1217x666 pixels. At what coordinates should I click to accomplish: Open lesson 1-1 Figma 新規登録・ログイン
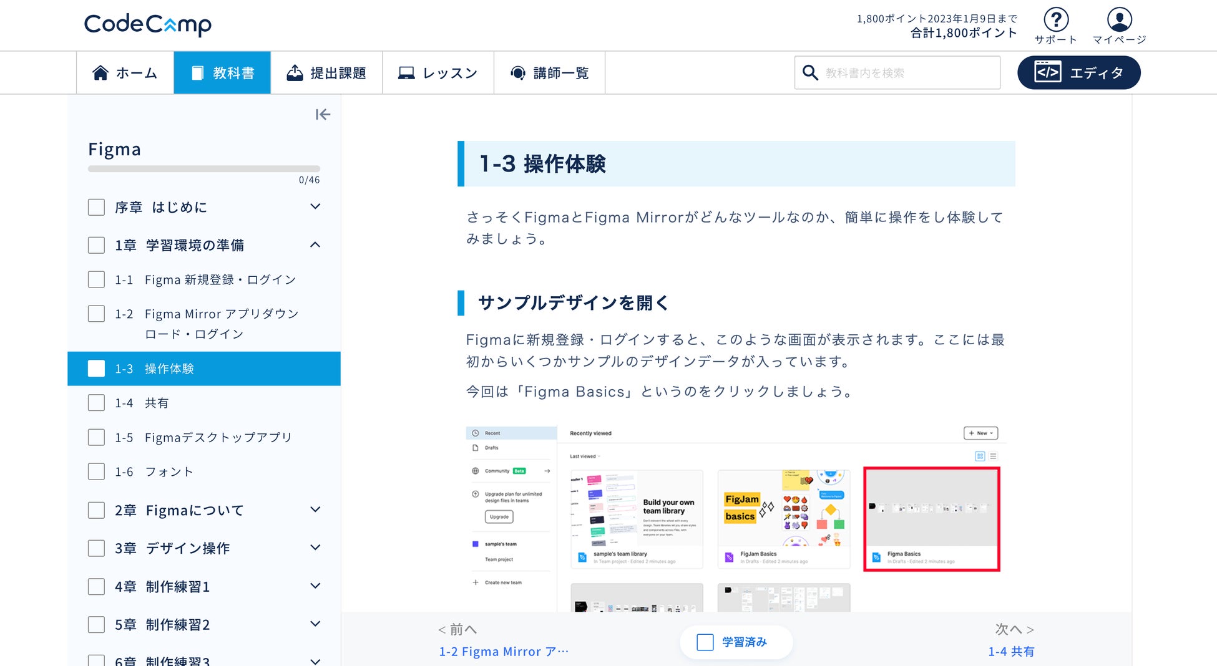[220, 280]
